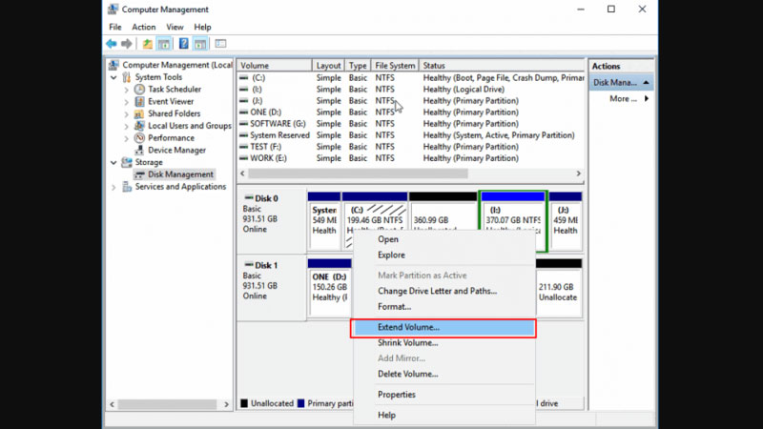Click left arrow of the volume list's scrollbar
This screenshot has width=763, height=429.
(243, 174)
